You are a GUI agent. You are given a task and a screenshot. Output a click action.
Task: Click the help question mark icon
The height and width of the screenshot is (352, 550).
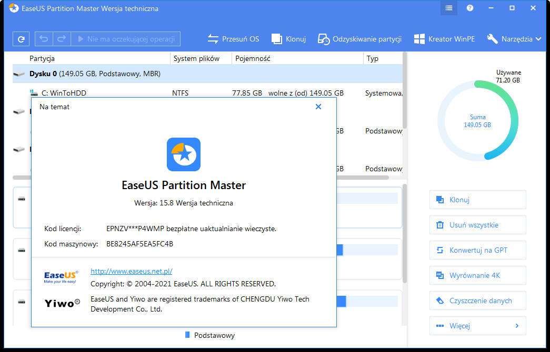(x=470, y=8)
